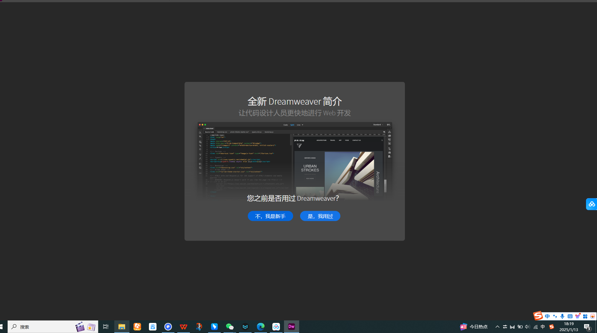
Task: Click the "不，我是新手" button
Action: pyautogui.click(x=270, y=216)
